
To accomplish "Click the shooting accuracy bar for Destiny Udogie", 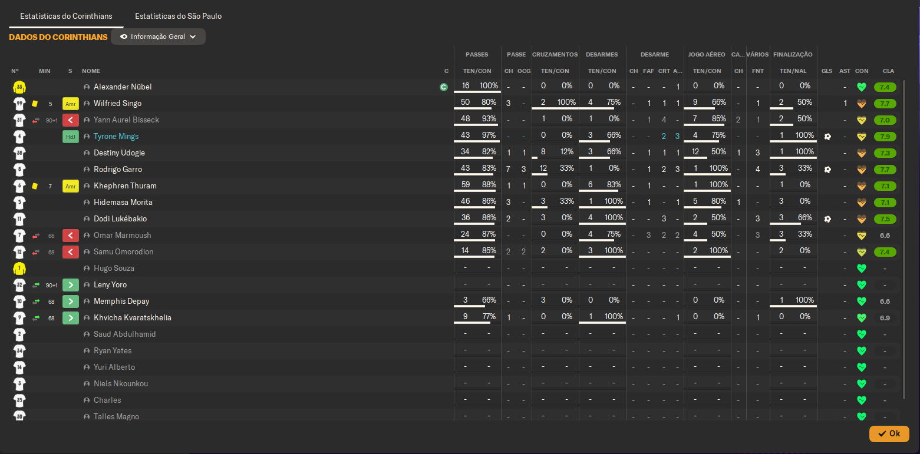I will (793, 158).
